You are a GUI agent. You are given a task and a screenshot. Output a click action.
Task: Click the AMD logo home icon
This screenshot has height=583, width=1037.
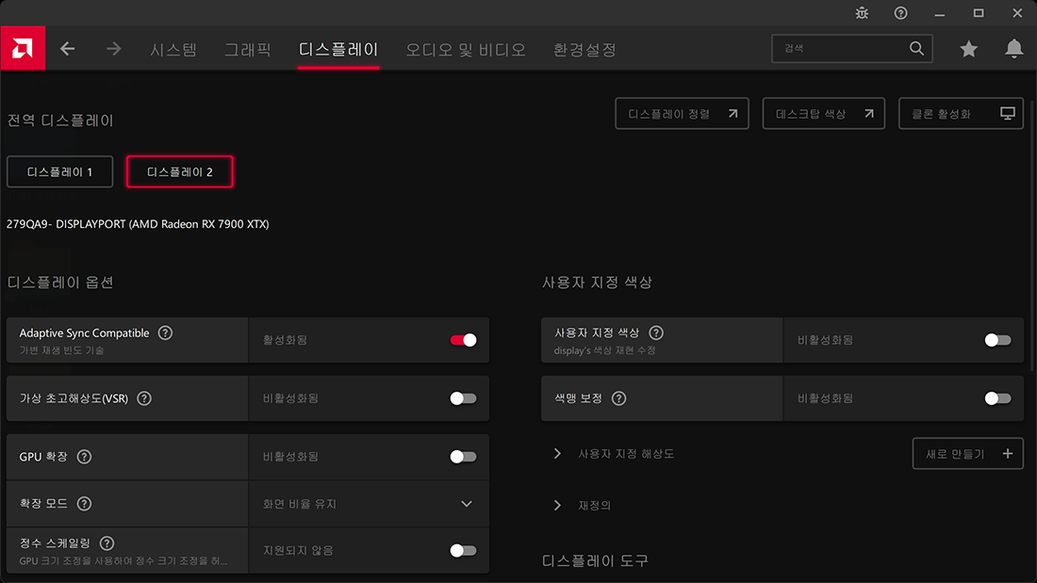[22, 48]
